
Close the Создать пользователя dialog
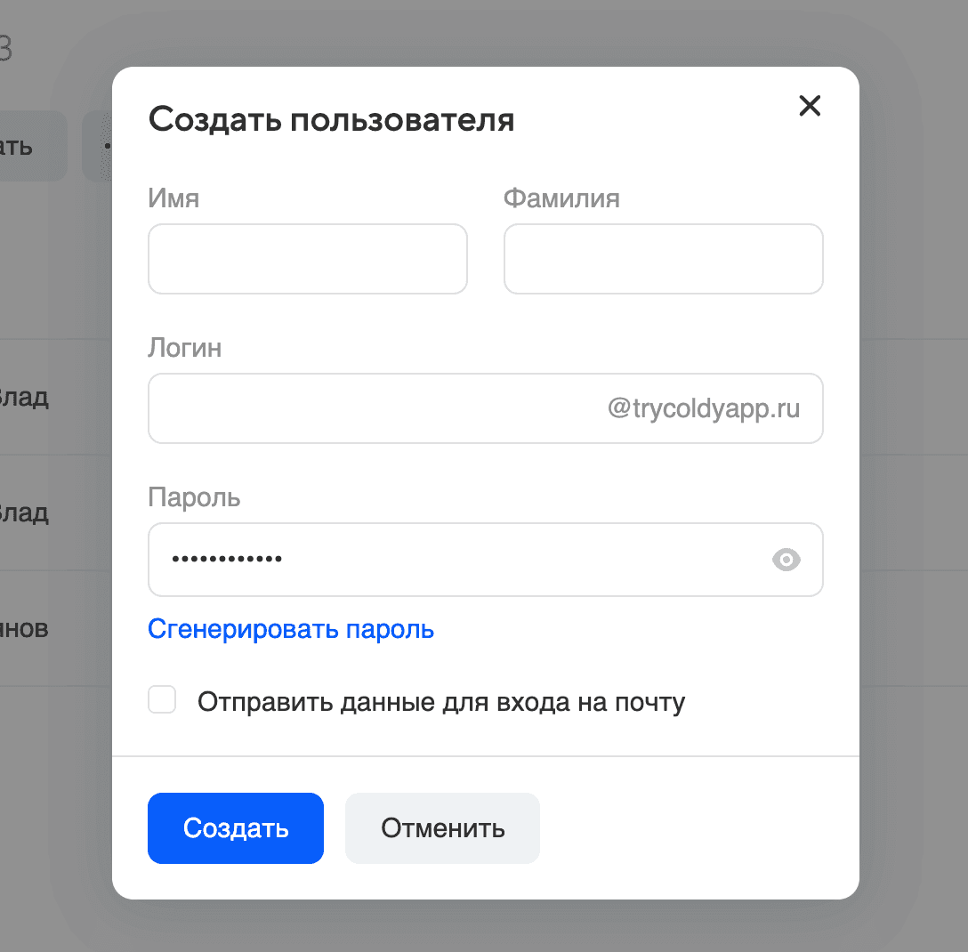click(x=810, y=106)
